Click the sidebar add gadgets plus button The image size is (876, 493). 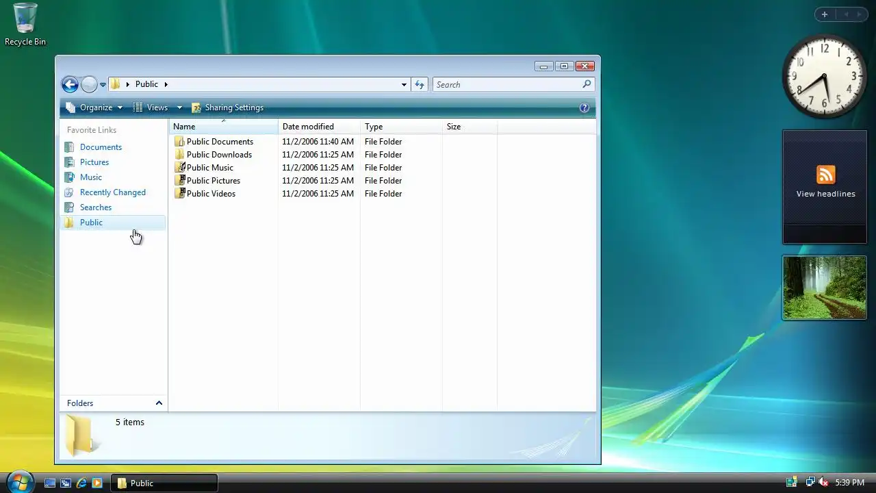click(825, 14)
